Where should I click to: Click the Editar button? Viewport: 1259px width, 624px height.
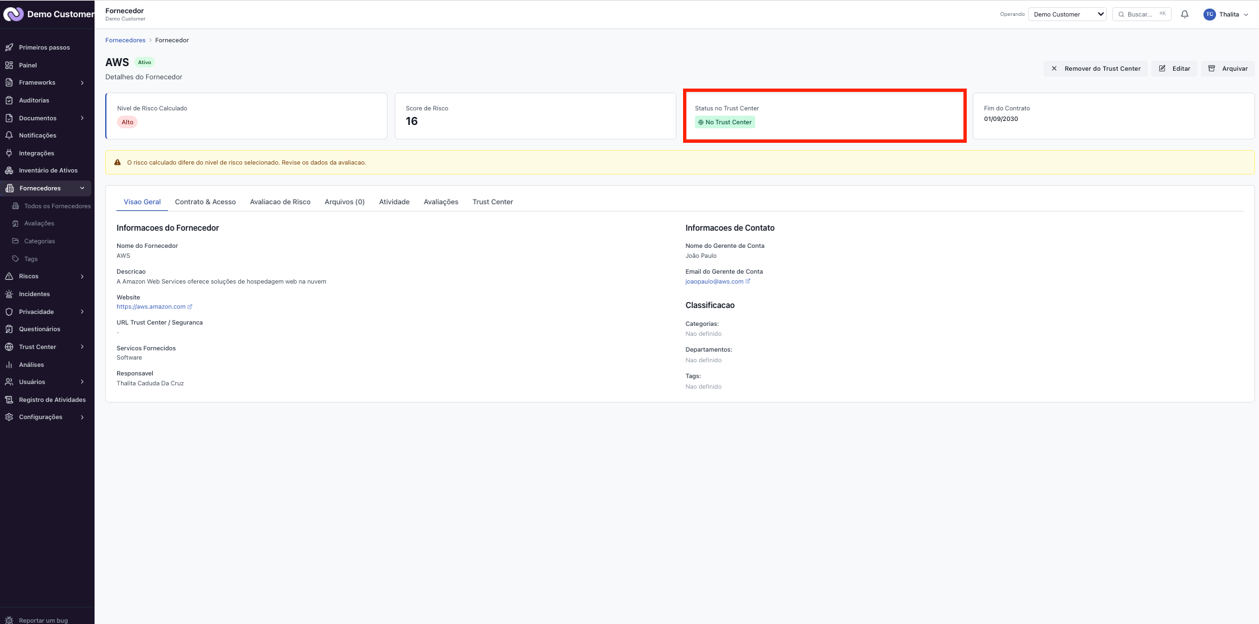pos(1174,69)
